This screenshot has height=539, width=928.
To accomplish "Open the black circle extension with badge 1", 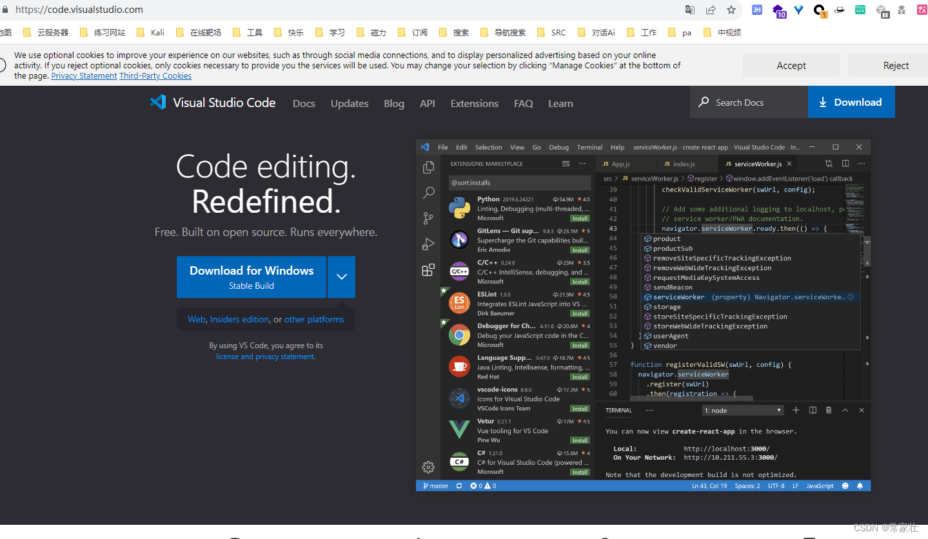I will pyautogui.click(x=820, y=10).
